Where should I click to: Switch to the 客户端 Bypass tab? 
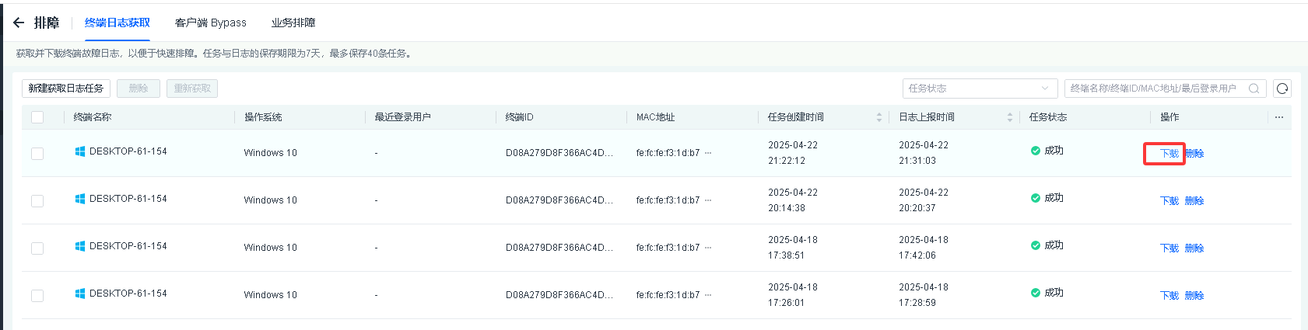(210, 23)
